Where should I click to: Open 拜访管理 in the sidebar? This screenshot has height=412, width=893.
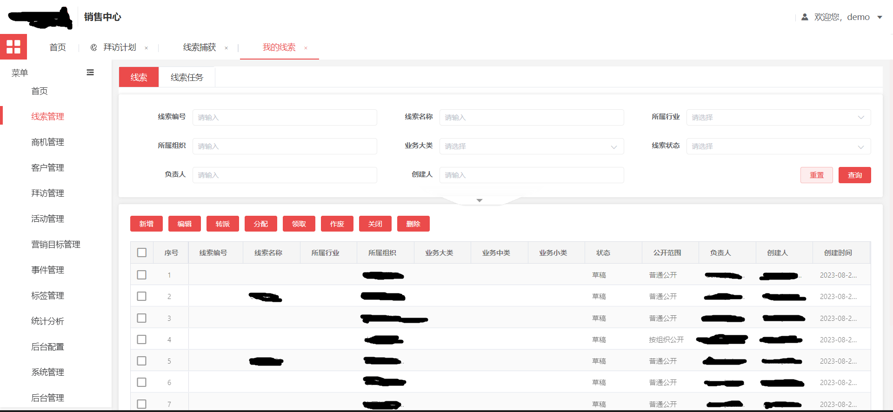47,193
